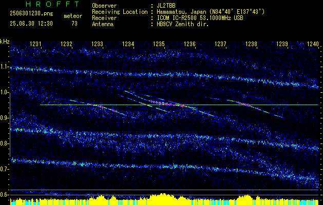Click the 1233 time axis marker
323x205 pixels.
(x=97, y=44)
